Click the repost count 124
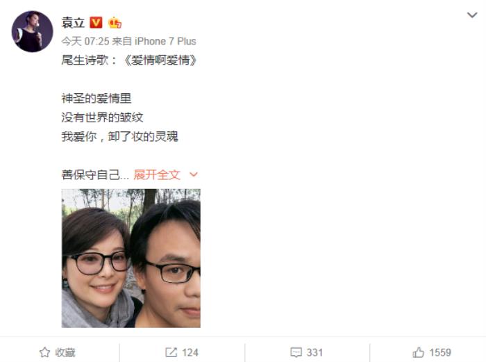The width and height of the screenshot is (486, 362). coord(190,353)
